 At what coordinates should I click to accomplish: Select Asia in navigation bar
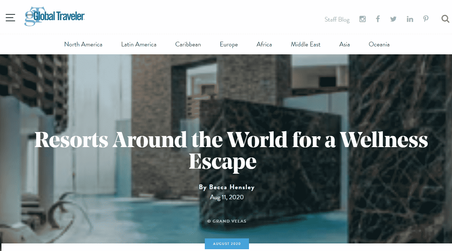pyautogui.click(x=345, y=45)
